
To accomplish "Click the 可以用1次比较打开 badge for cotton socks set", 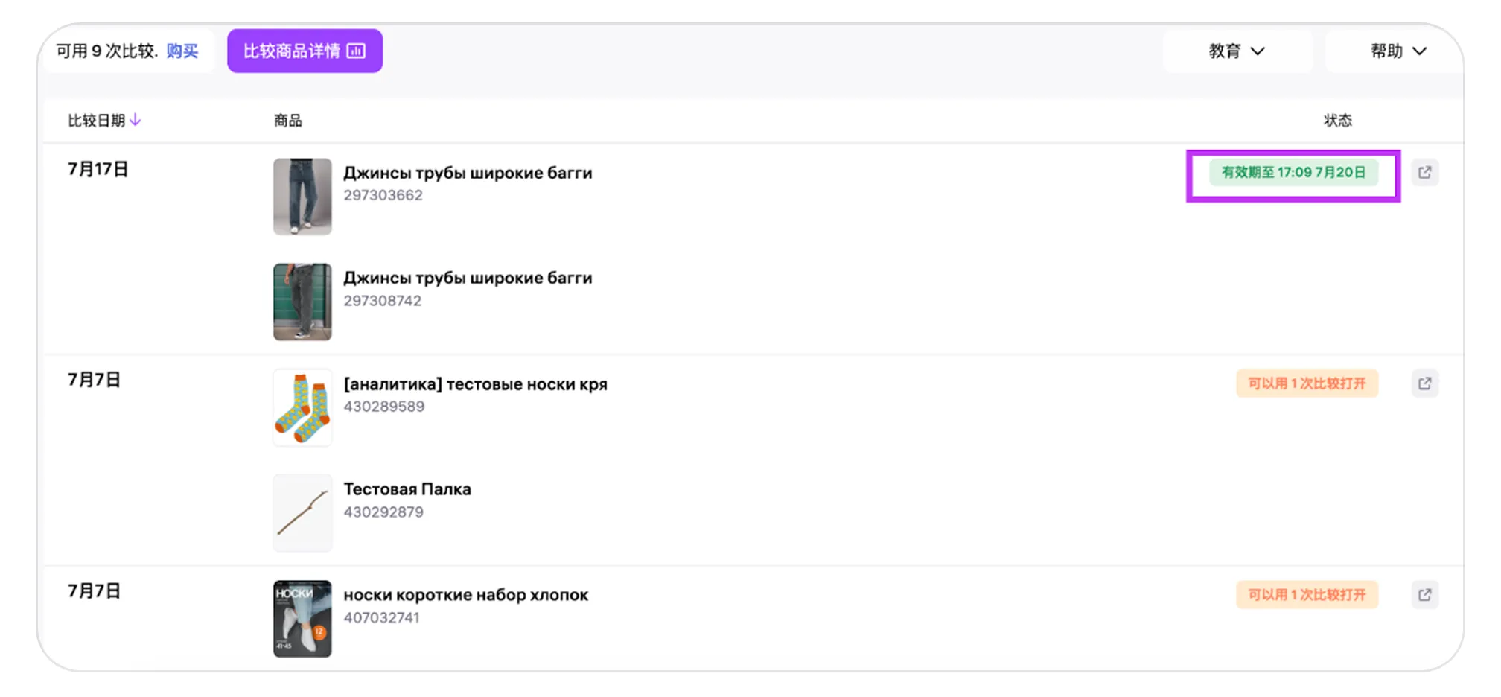I will [x=1307, y=595].
